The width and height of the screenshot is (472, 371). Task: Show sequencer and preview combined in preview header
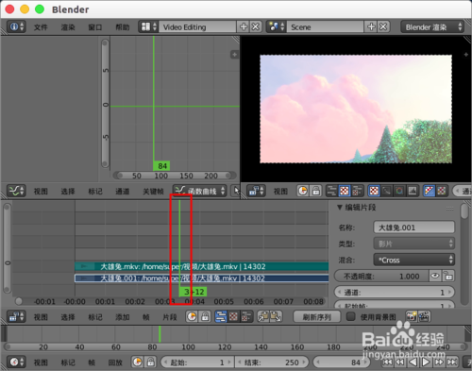click(357, 191)
